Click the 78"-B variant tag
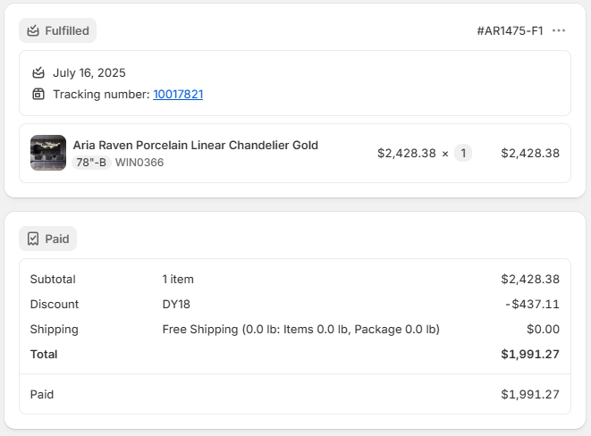This screenshot has width=591, height=436. tap(91, 163)
